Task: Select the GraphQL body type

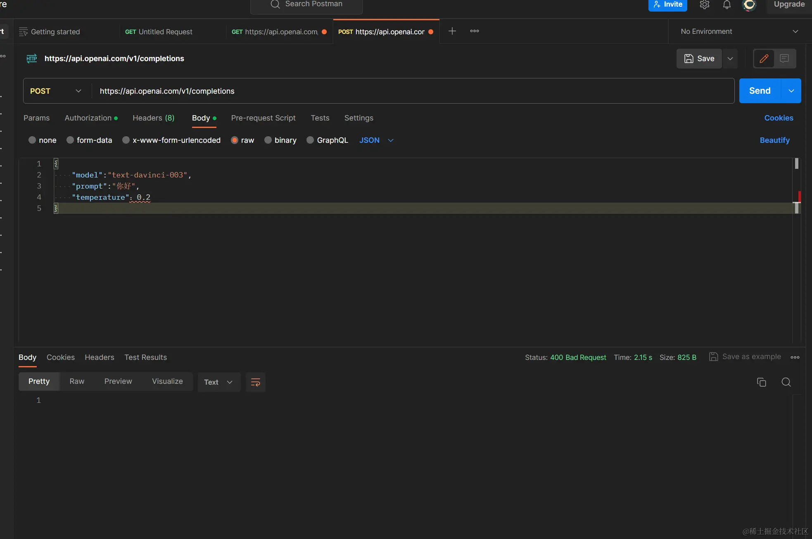Action: (x=310, y=140)
